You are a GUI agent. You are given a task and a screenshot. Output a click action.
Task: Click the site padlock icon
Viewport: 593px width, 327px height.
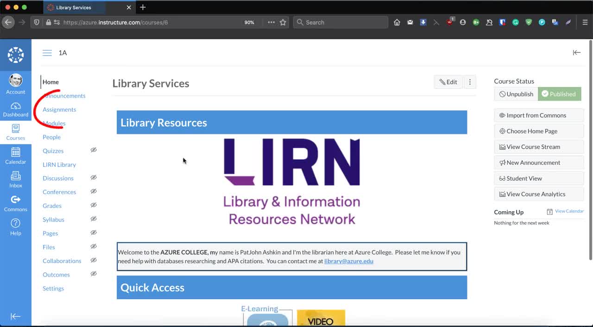[48, 22]
